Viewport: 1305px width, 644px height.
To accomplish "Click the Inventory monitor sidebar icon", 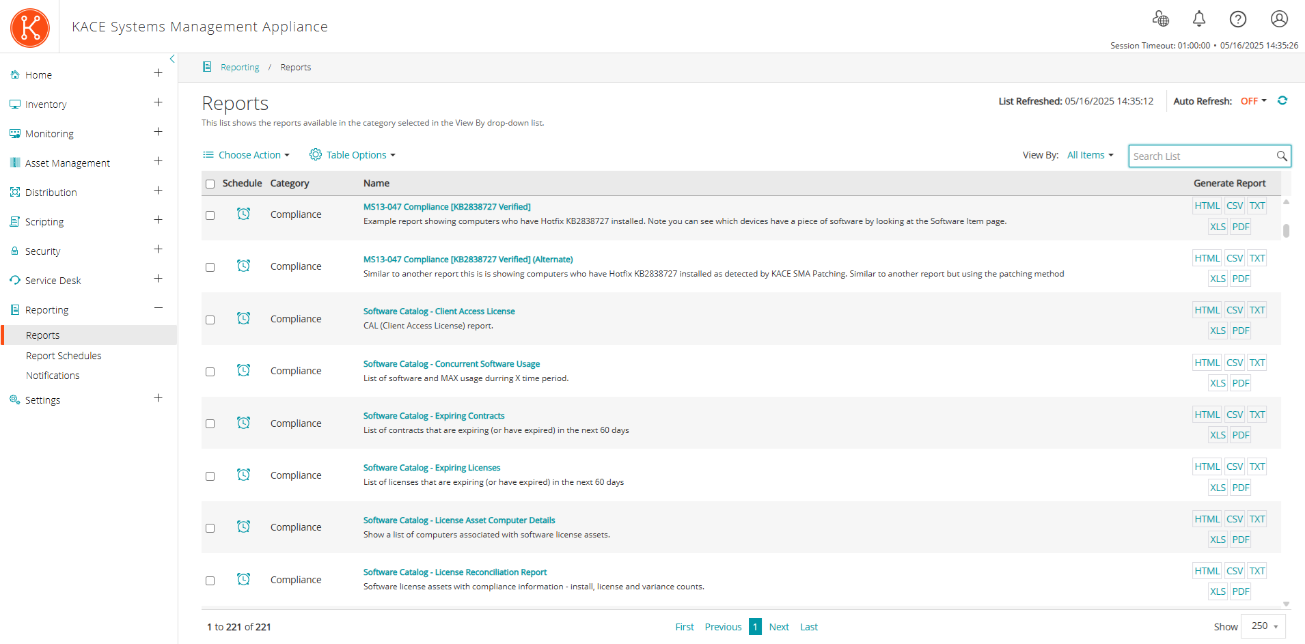I will click(14, 104).
